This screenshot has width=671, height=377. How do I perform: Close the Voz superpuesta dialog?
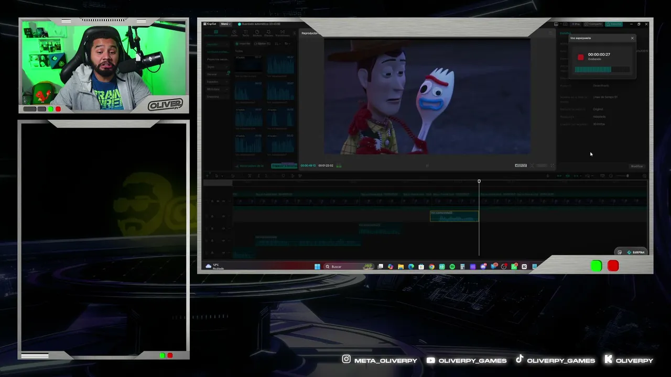point(632,38)
